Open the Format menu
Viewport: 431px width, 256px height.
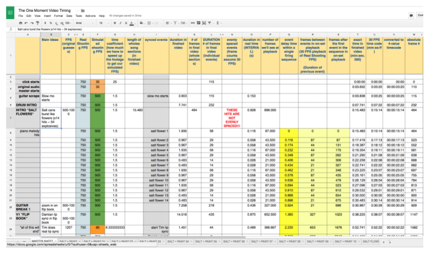(x=58, y=16)
